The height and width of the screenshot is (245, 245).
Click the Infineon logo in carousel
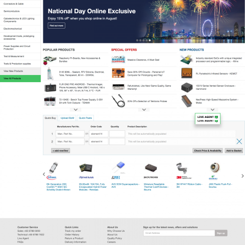tap(52, 177)
